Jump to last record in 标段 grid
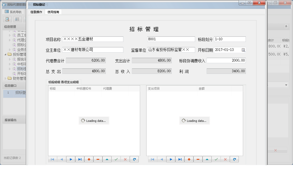This screenshot has width=293, height=188. click(x=80, y=159)
